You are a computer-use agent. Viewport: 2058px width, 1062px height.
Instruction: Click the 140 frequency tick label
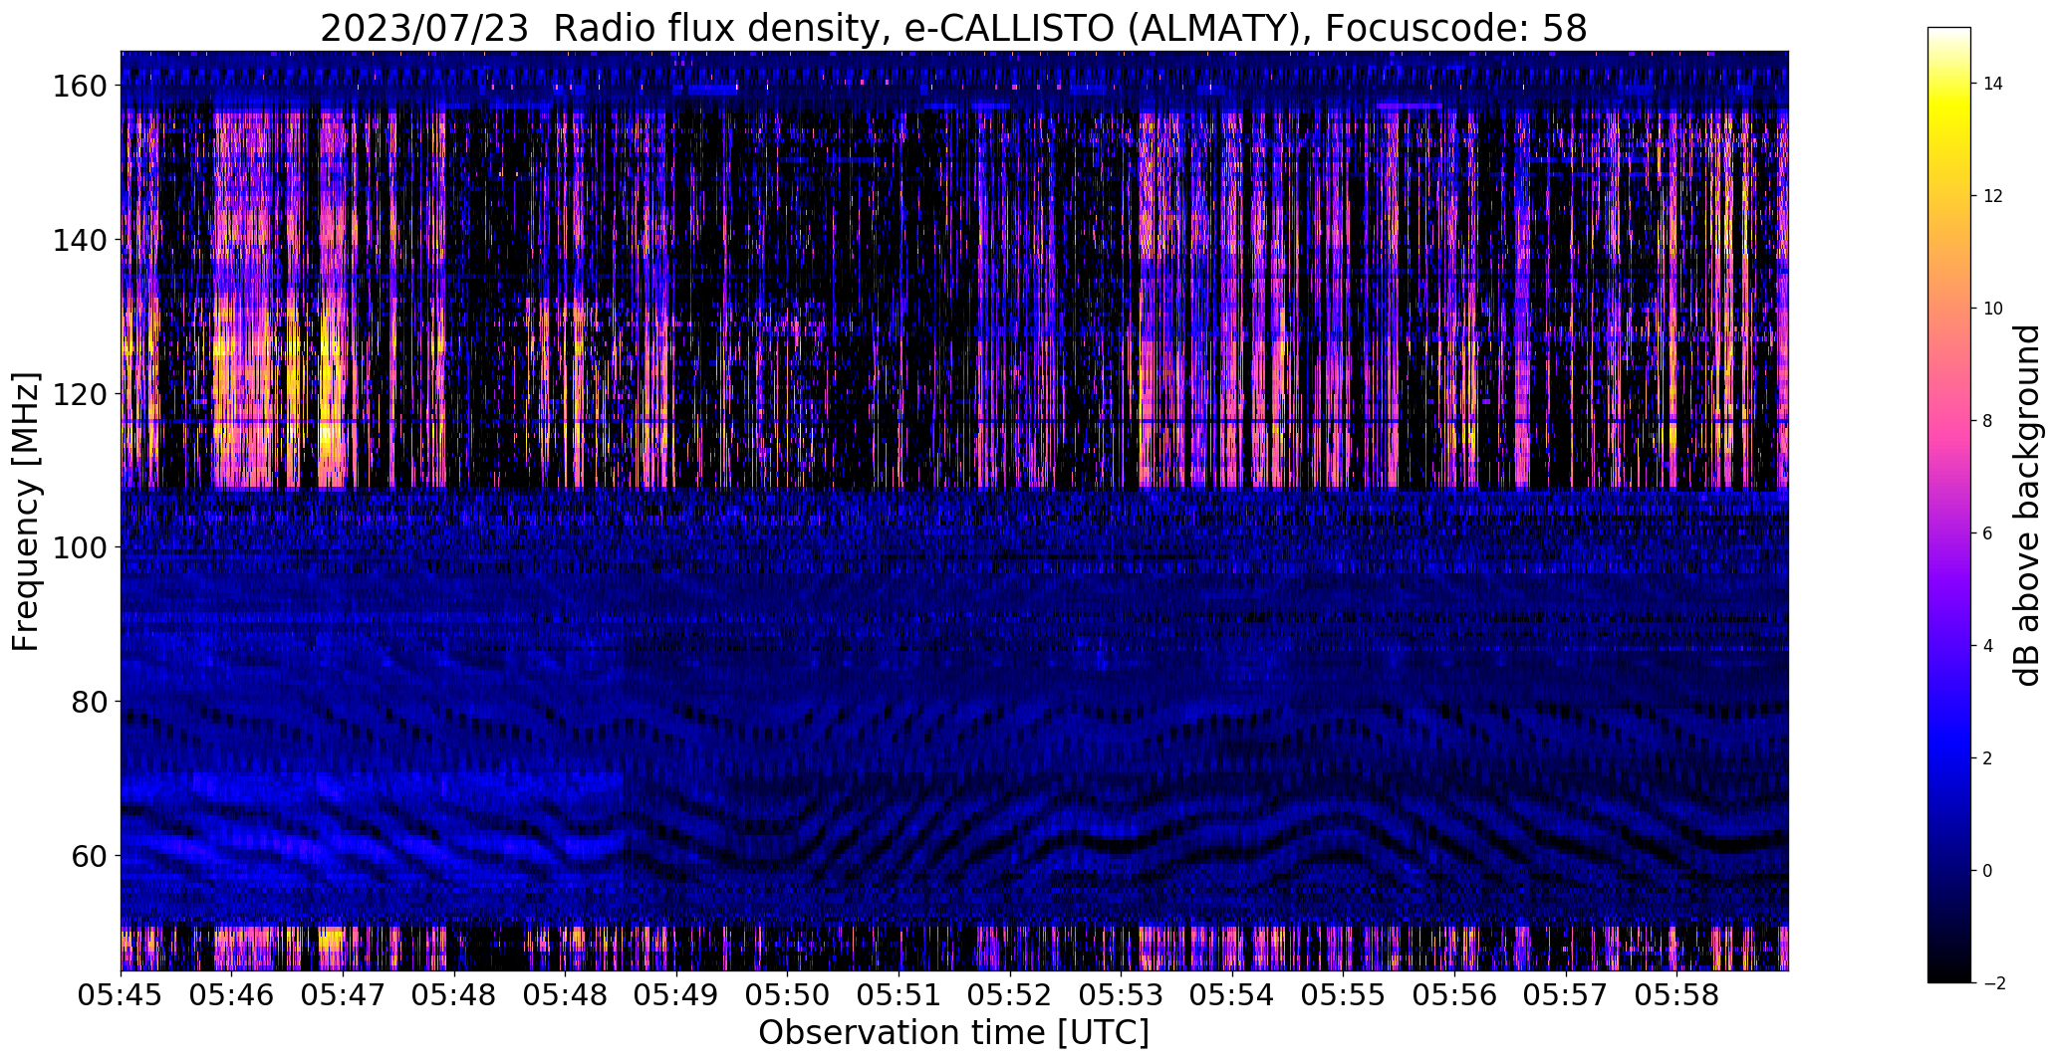coord(81,241)
